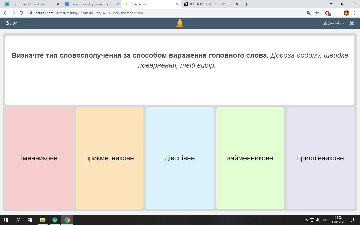Image resolution: width=360 pixels, height=225 pixels.
Task: Bookmark this page with the star icon
Action: point(317,13)
